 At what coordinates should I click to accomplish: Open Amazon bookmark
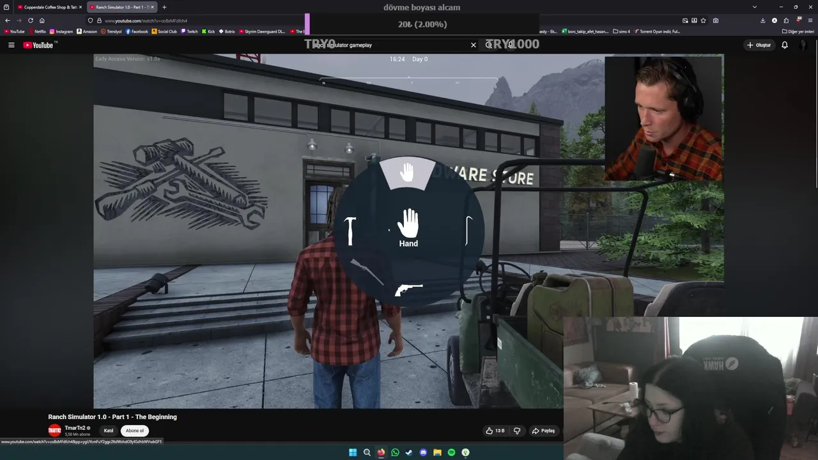[87, 31]
